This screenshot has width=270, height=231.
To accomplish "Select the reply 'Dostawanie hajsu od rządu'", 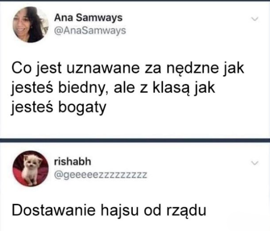I will (x=109, y=210).
